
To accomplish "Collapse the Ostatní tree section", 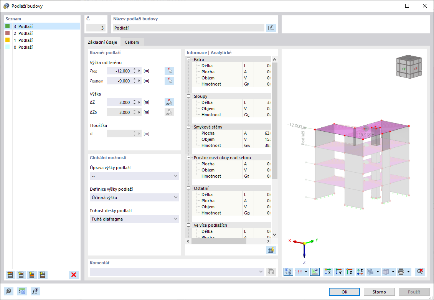I will [189, 188].
